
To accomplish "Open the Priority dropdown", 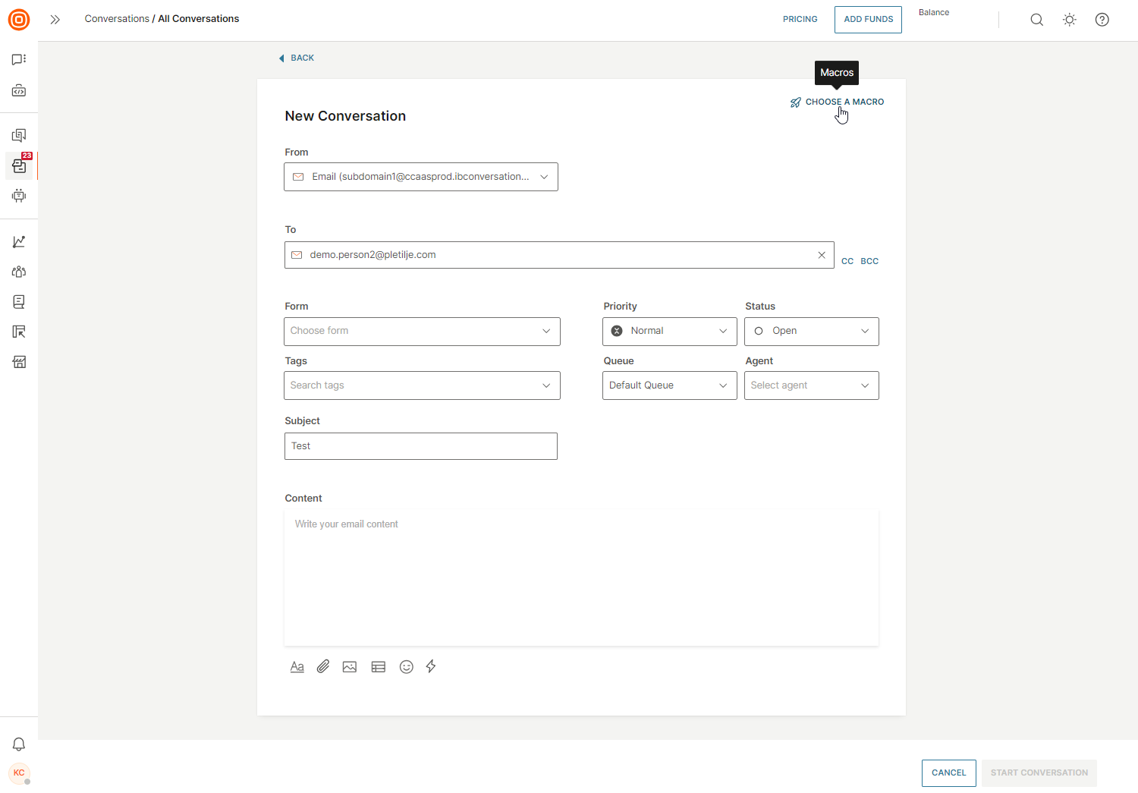I will [x=669, y=331].
